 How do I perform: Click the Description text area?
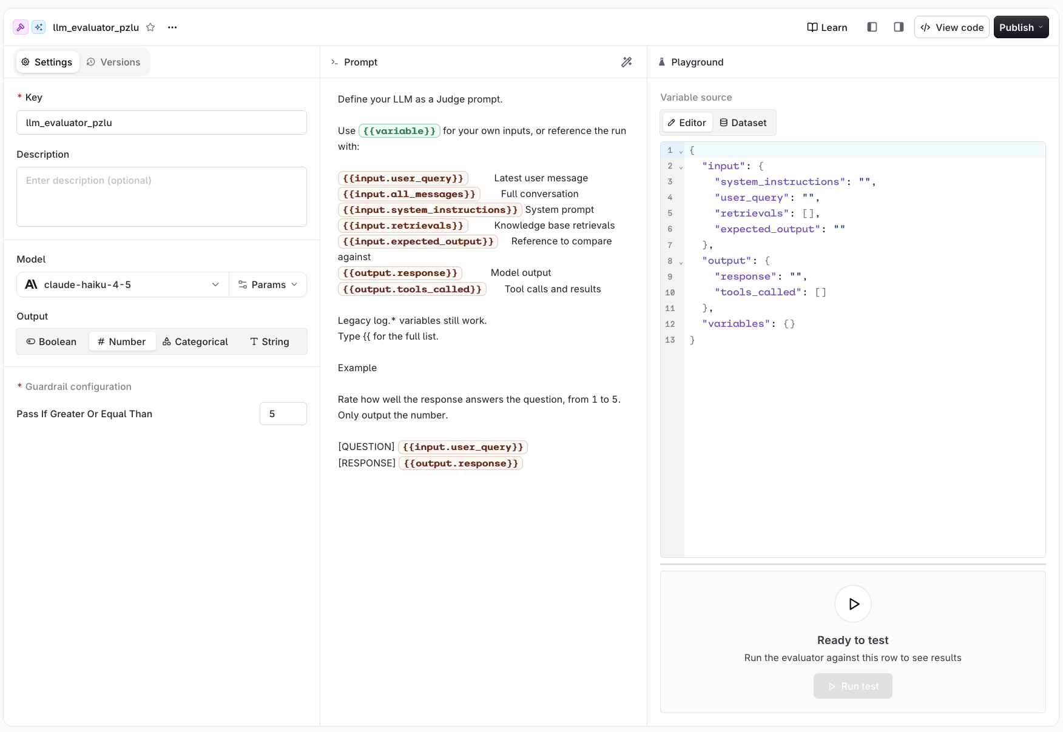click(x=161, y=196)
